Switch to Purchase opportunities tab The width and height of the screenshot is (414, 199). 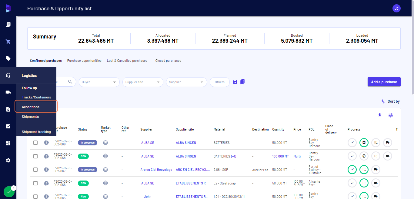pyautogui.click(x=84, y=61)
